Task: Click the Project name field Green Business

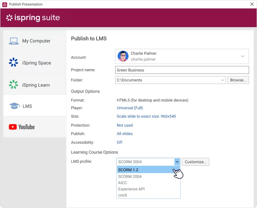Action: pos(182,70)
